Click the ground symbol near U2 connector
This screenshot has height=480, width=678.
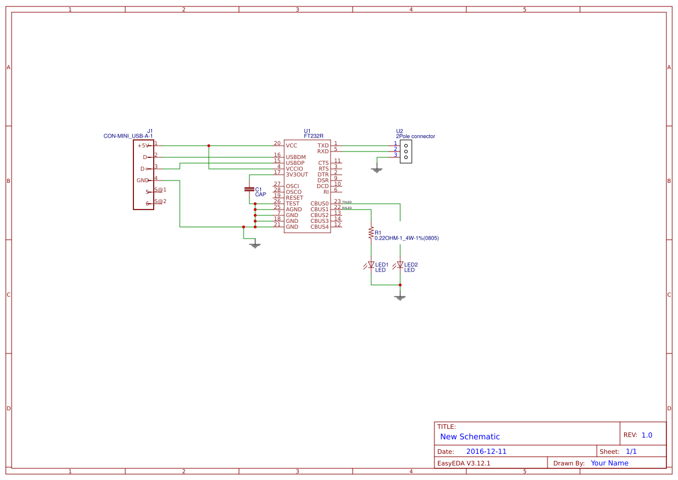[376, 169]
